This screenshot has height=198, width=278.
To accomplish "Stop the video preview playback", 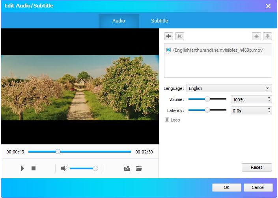I will tap(34, 168).
